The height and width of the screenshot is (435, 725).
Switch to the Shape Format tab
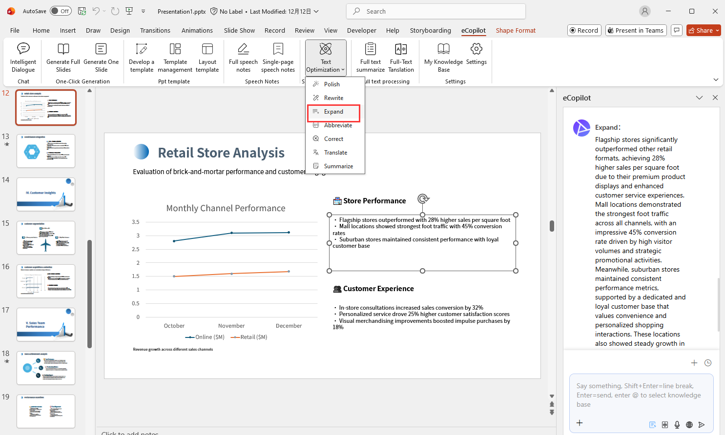click(516, 30)
